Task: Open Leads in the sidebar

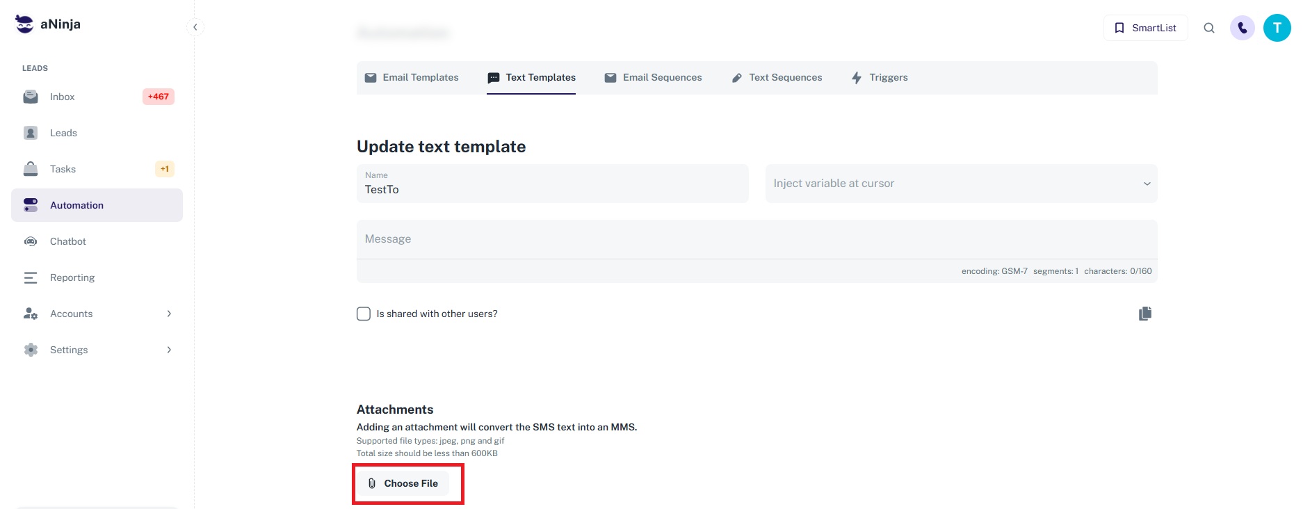Action: click(x=63, y=133)
